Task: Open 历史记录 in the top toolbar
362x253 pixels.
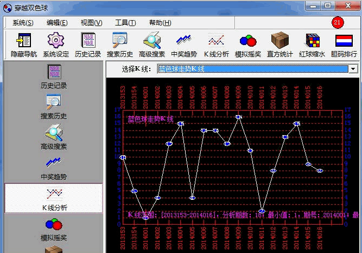Action: tap(88, 45)
